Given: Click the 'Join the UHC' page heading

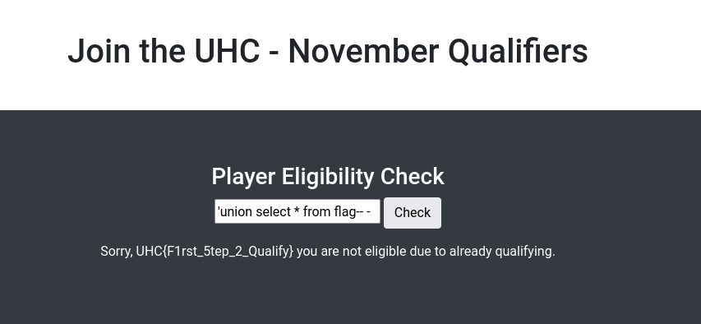Looking at the screenshot, I should pos(328,51).
